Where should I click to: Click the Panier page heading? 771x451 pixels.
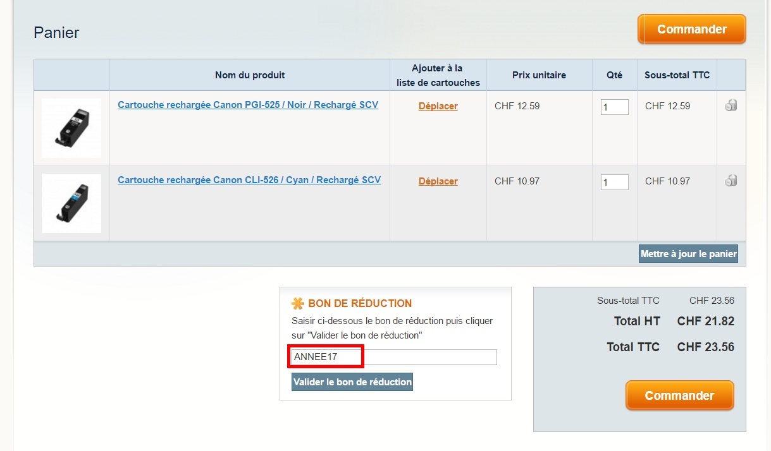click(x=56, y=33)
